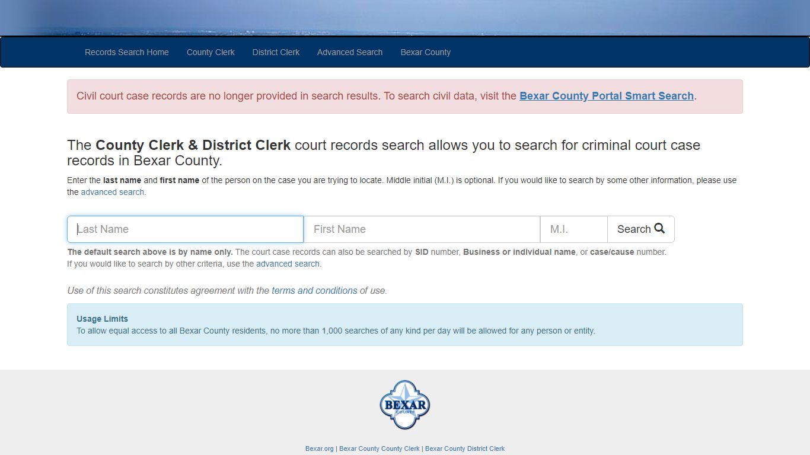Open the terms and conditions link

click(x=314, y=290)
